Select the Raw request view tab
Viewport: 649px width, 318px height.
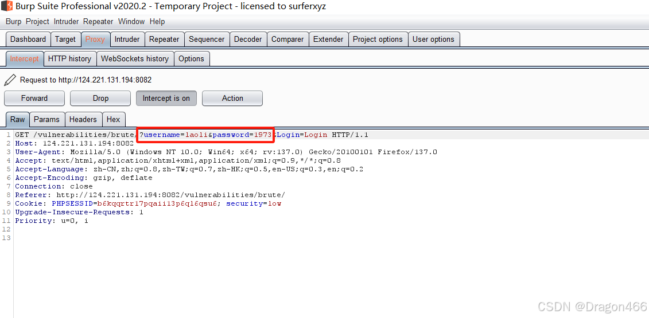click(x=17, y=120)
